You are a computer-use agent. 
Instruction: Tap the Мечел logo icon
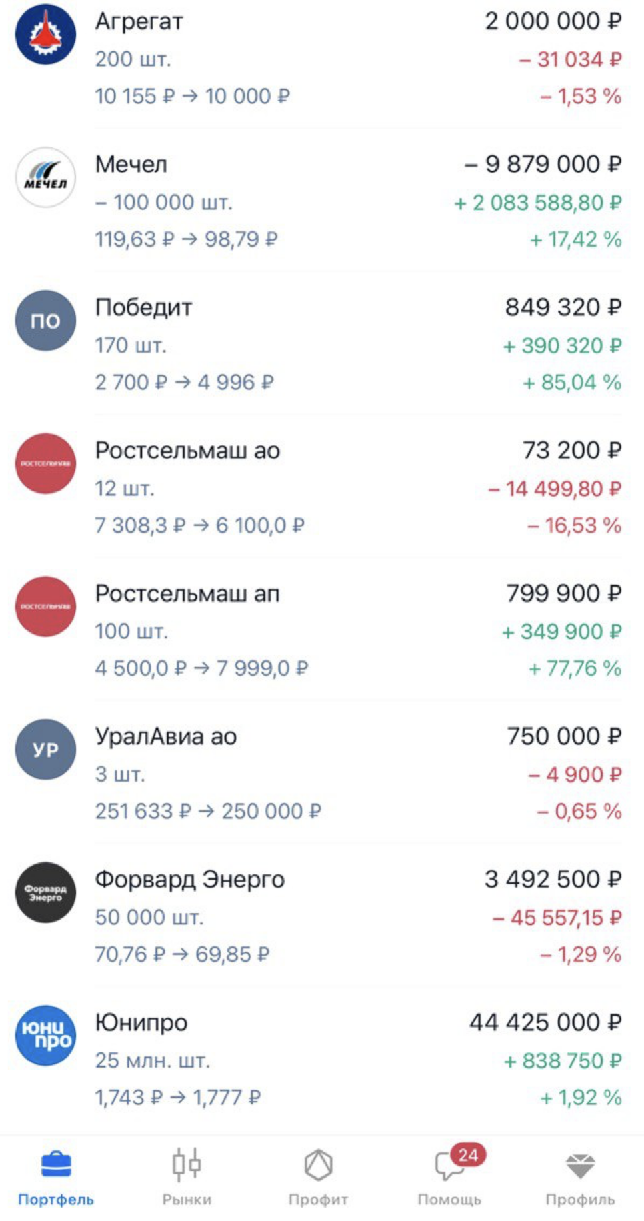45,177
